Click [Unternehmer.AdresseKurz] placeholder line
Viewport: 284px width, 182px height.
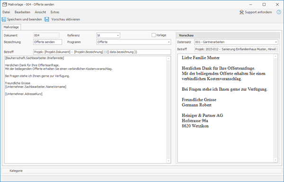coord(24,94)
